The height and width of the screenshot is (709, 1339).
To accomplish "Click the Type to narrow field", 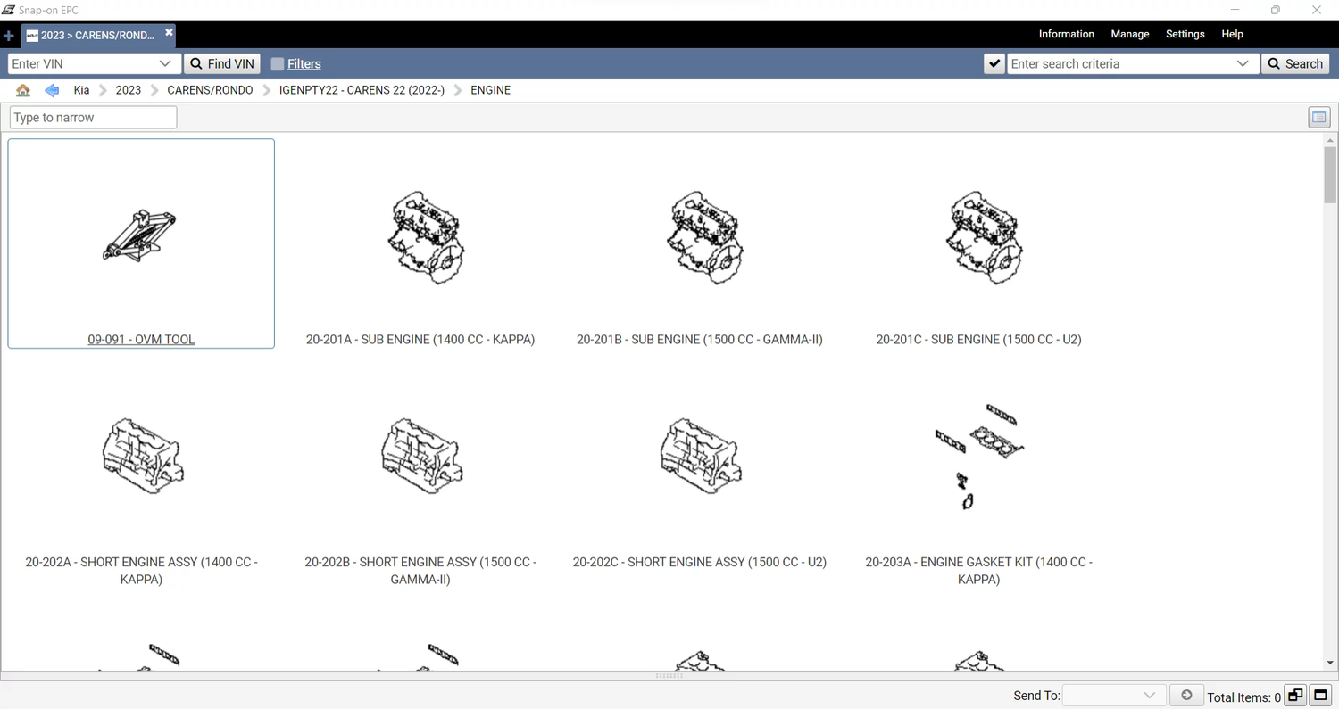I will 93,118.
